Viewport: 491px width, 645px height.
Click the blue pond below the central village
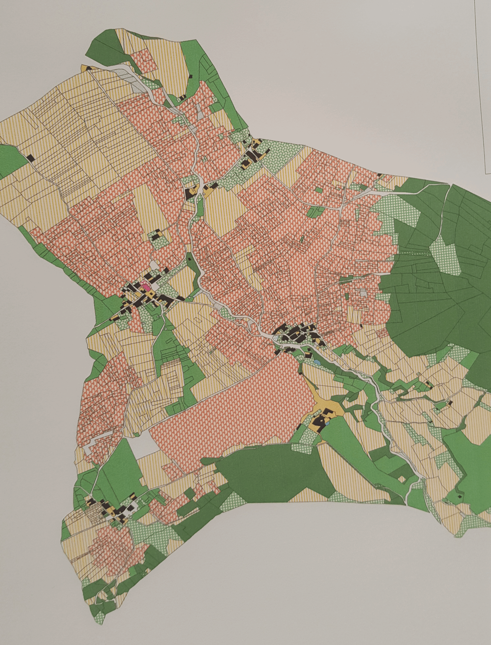click(317, 363)
